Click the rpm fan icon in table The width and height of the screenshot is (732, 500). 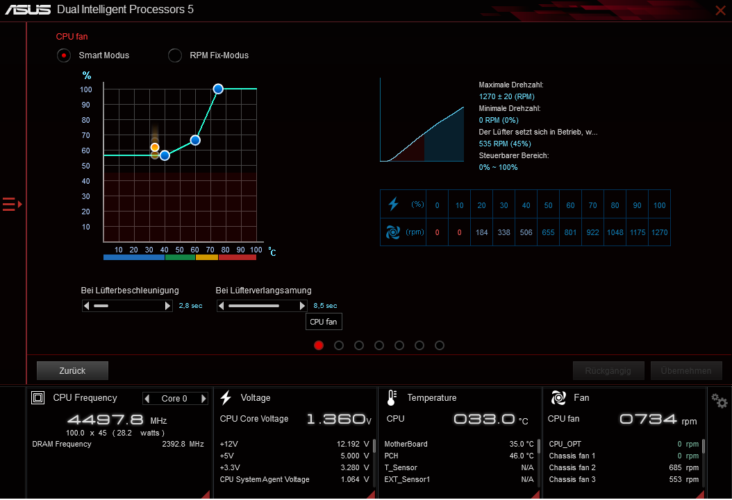click(393, 232)
